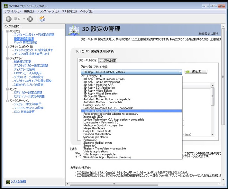
Task: Click the horizontal scrollbar right arrow
Action: coord(219,184)
